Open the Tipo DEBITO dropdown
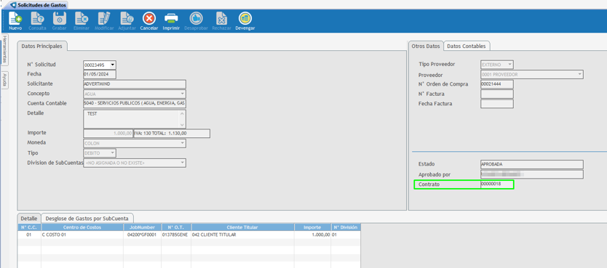The width and height of the screenshot is (607, 268). (x=113, y=153)
